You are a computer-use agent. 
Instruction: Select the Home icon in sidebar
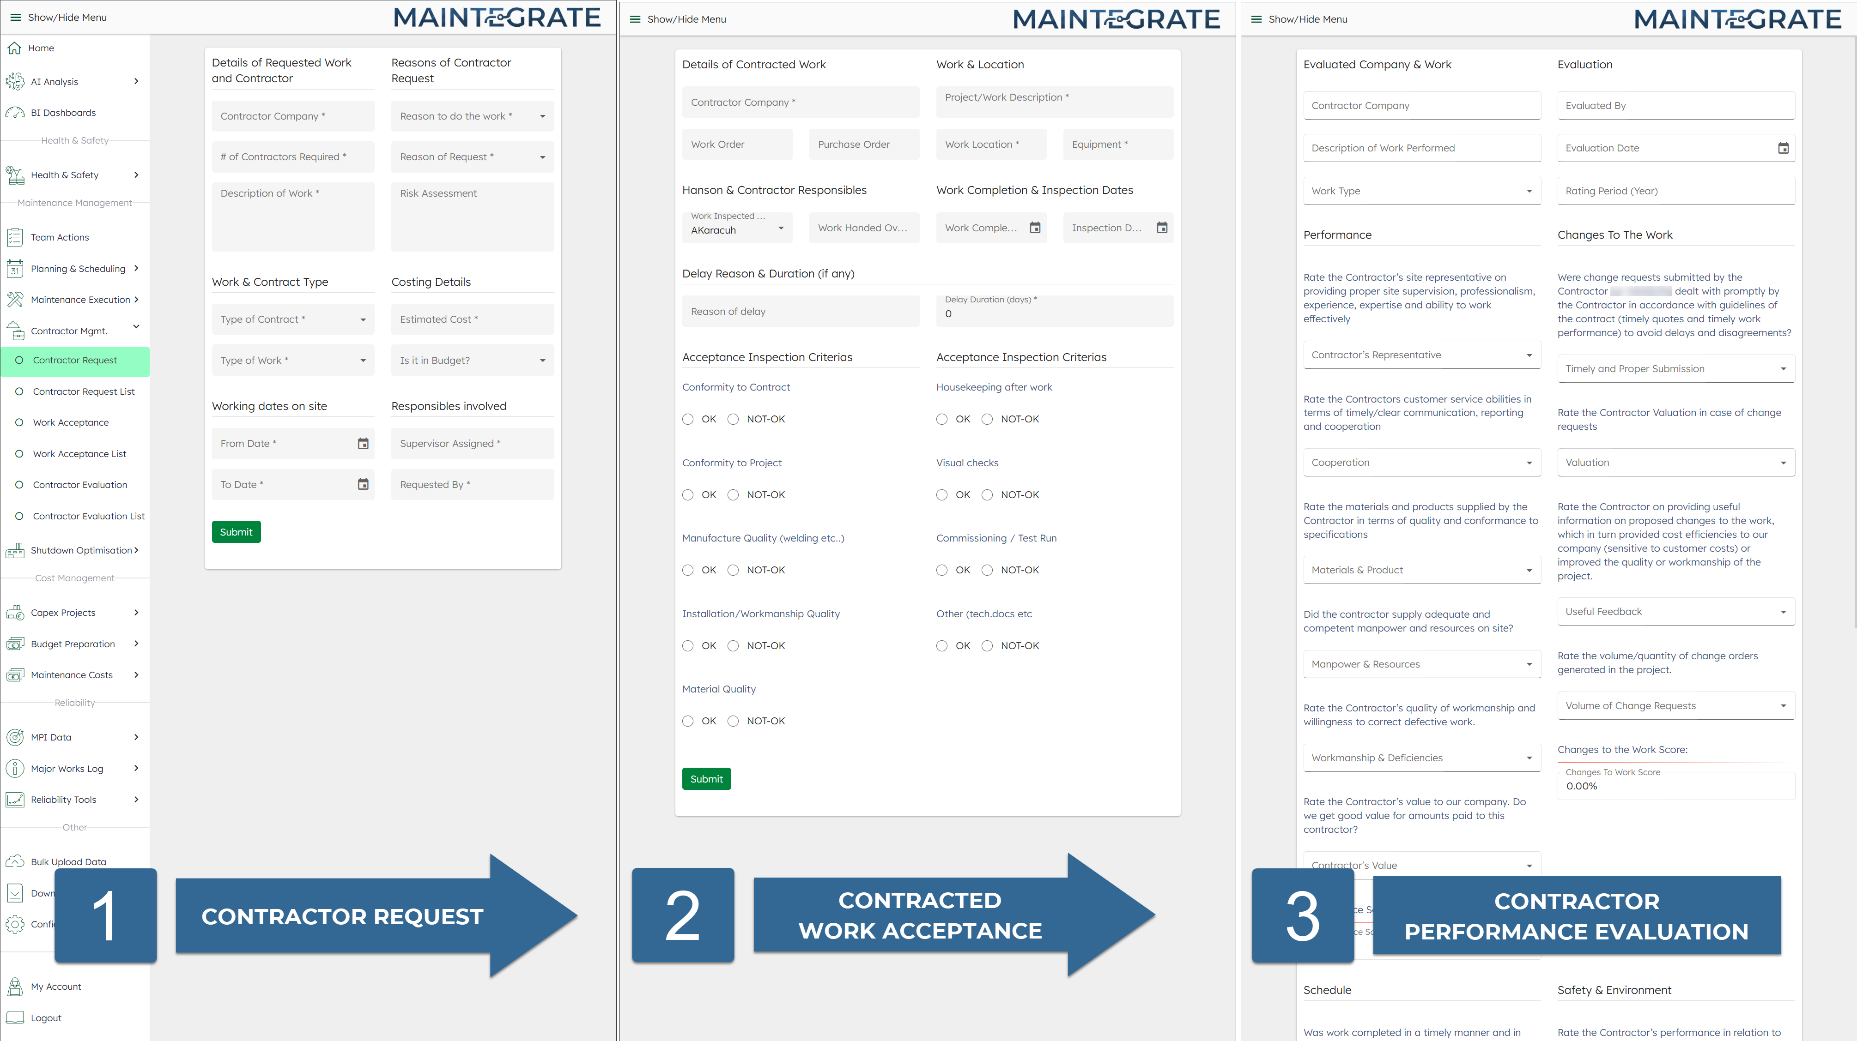coord(15,48)
